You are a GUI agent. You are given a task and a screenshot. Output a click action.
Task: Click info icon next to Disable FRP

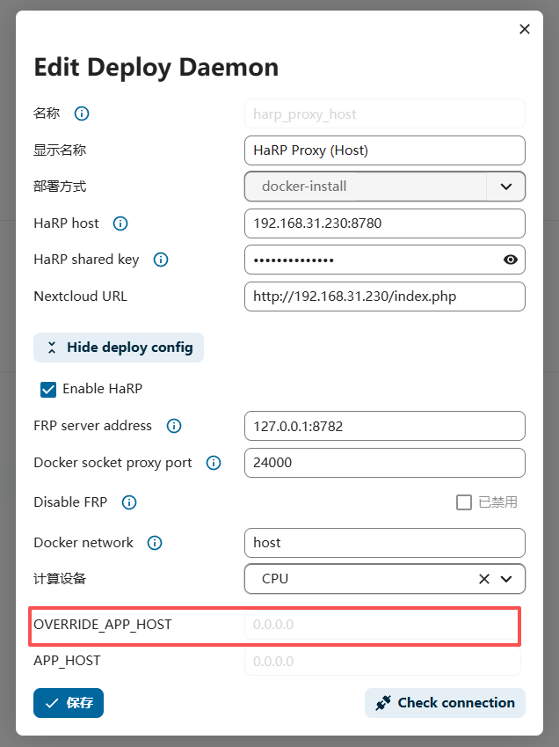129,502
